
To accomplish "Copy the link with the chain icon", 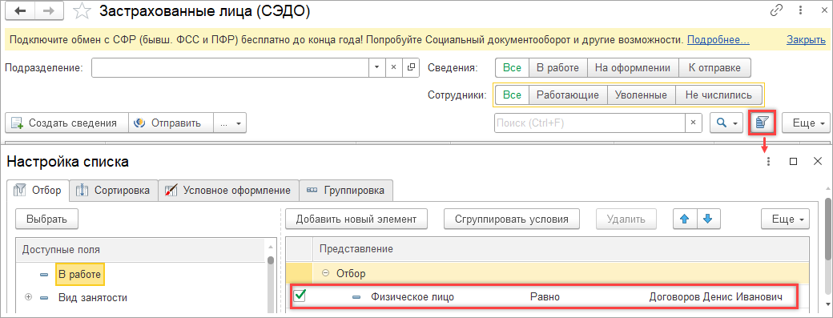I will [x=777, y=10].
